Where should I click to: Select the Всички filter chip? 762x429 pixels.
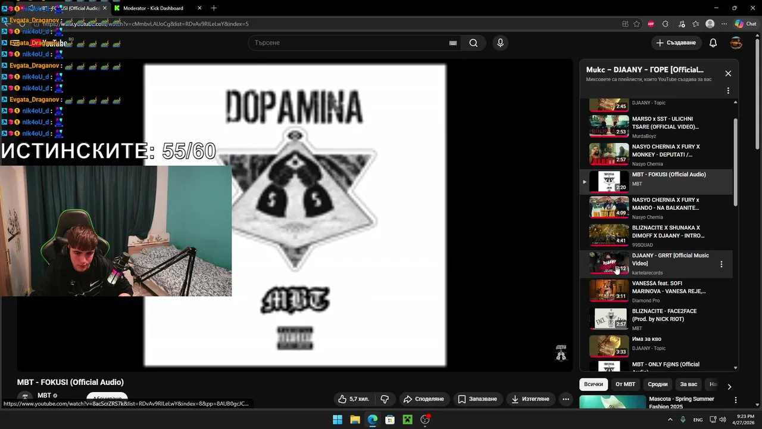click(594, 384)
